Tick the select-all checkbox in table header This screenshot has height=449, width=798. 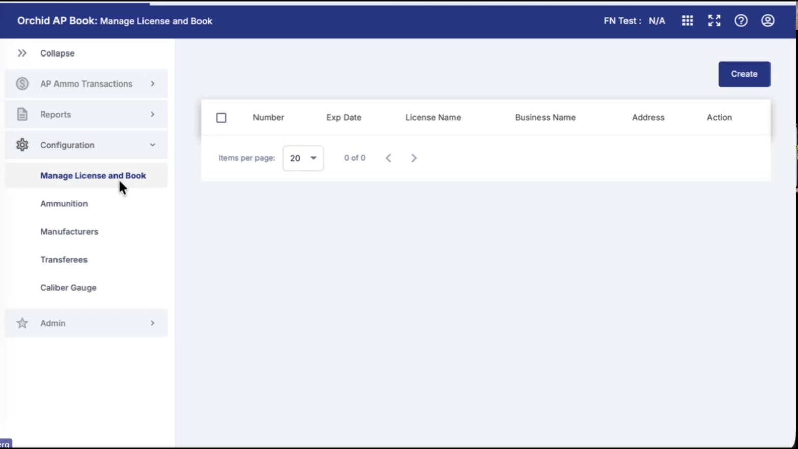coord(221,118)
